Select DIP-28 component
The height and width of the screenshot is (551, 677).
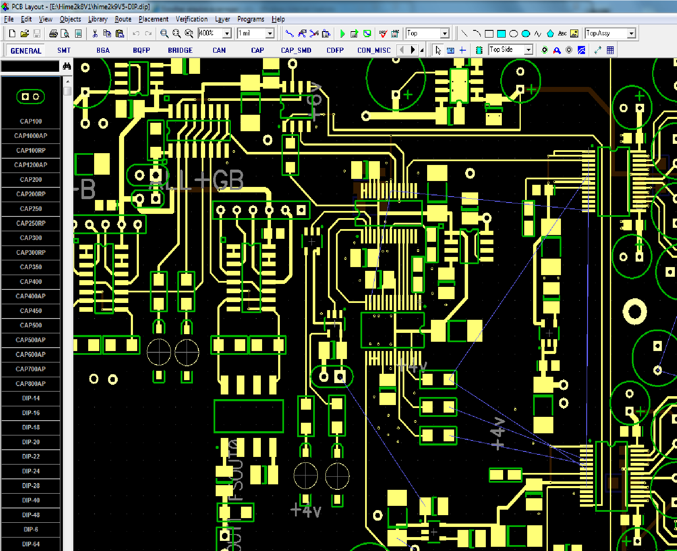31,486
